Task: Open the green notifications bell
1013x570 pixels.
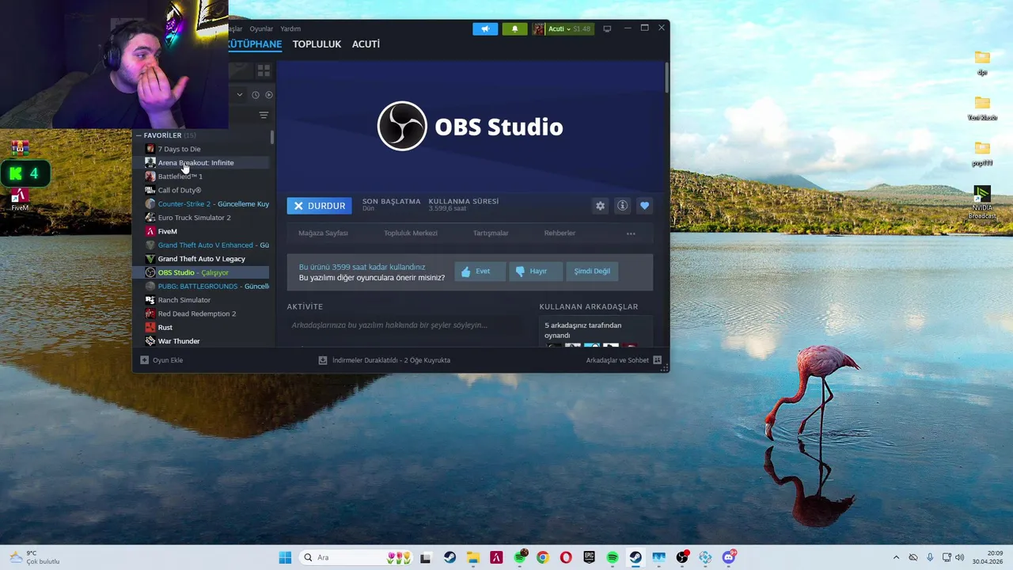Action: point(514,29)
